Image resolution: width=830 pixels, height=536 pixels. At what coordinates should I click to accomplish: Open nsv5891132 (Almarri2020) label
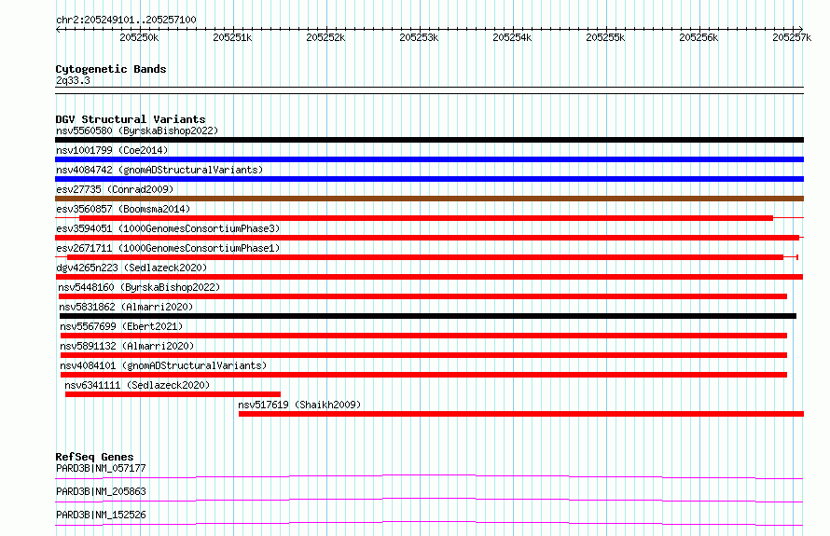pos(127,346)
